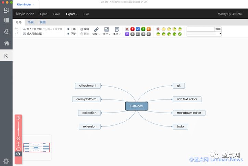This screenshot has width=248, height=166.
Task: Select the todo node
Action: pyautogui.click(x=180, y=126)
